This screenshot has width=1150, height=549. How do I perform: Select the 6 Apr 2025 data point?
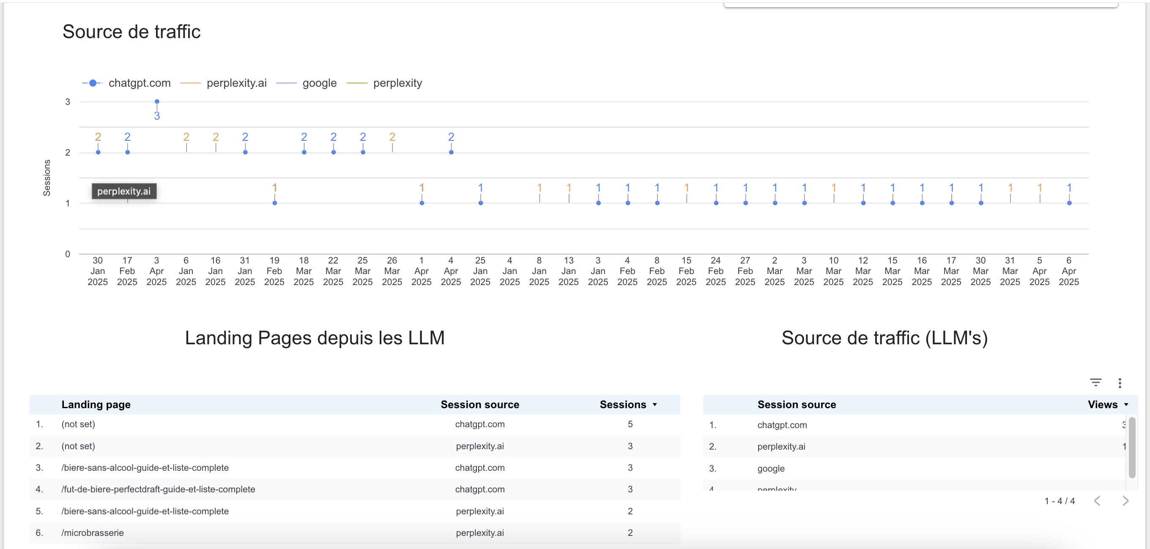1069,203
